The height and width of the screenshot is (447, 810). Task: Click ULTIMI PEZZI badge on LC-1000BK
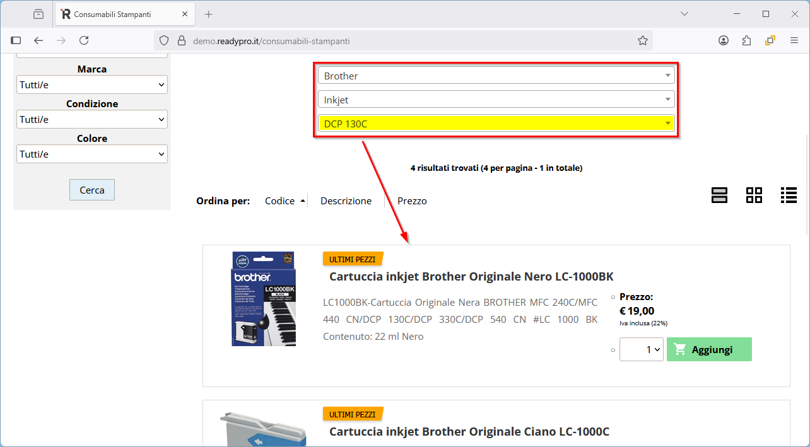pos(353,259)
